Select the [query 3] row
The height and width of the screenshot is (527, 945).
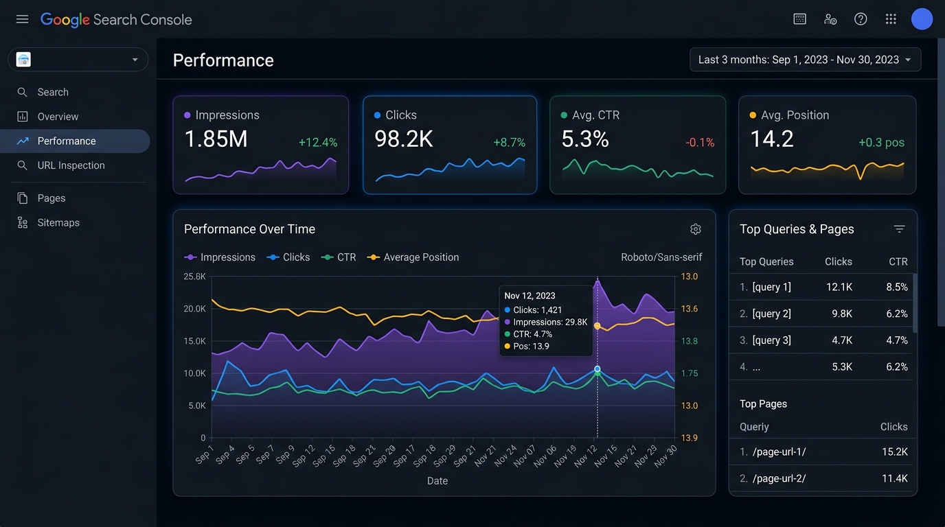coord(823,340)
